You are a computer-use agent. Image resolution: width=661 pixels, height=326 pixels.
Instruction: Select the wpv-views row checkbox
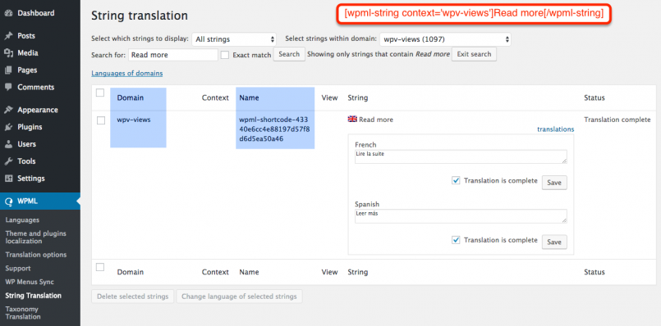click(x=101, y=120)
